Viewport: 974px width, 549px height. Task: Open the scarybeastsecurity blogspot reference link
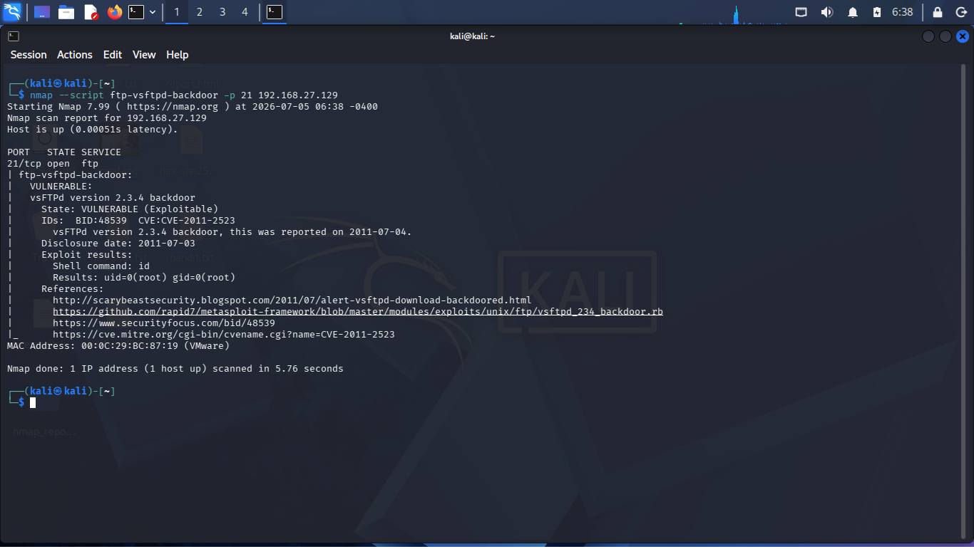tap(292, 300)
